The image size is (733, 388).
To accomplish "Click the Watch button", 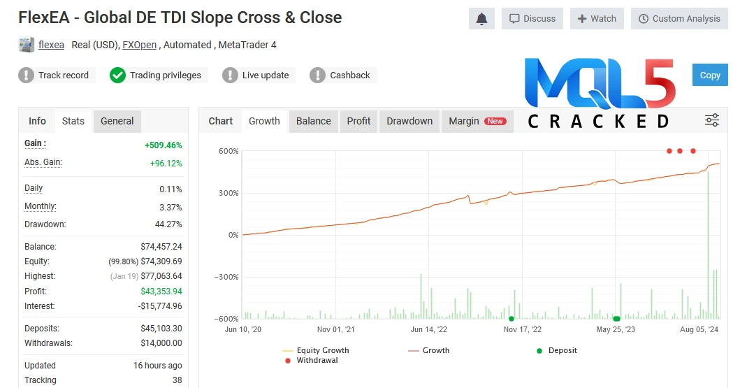I will coord(597,19).
